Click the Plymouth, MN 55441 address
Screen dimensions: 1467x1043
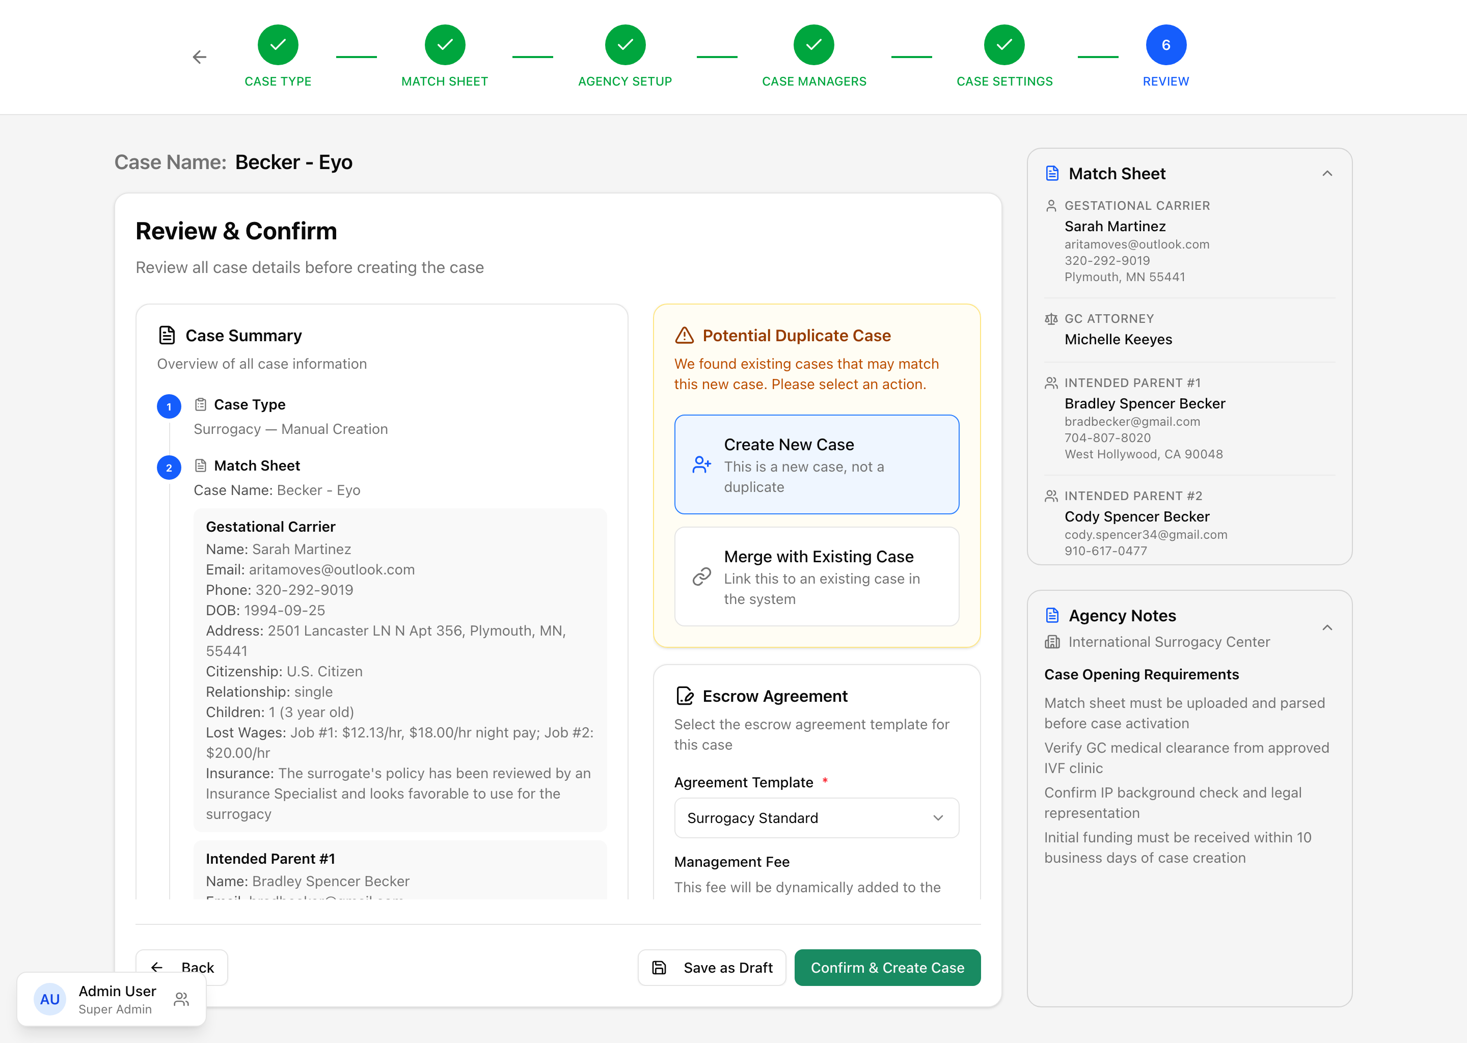(1125, 277)
